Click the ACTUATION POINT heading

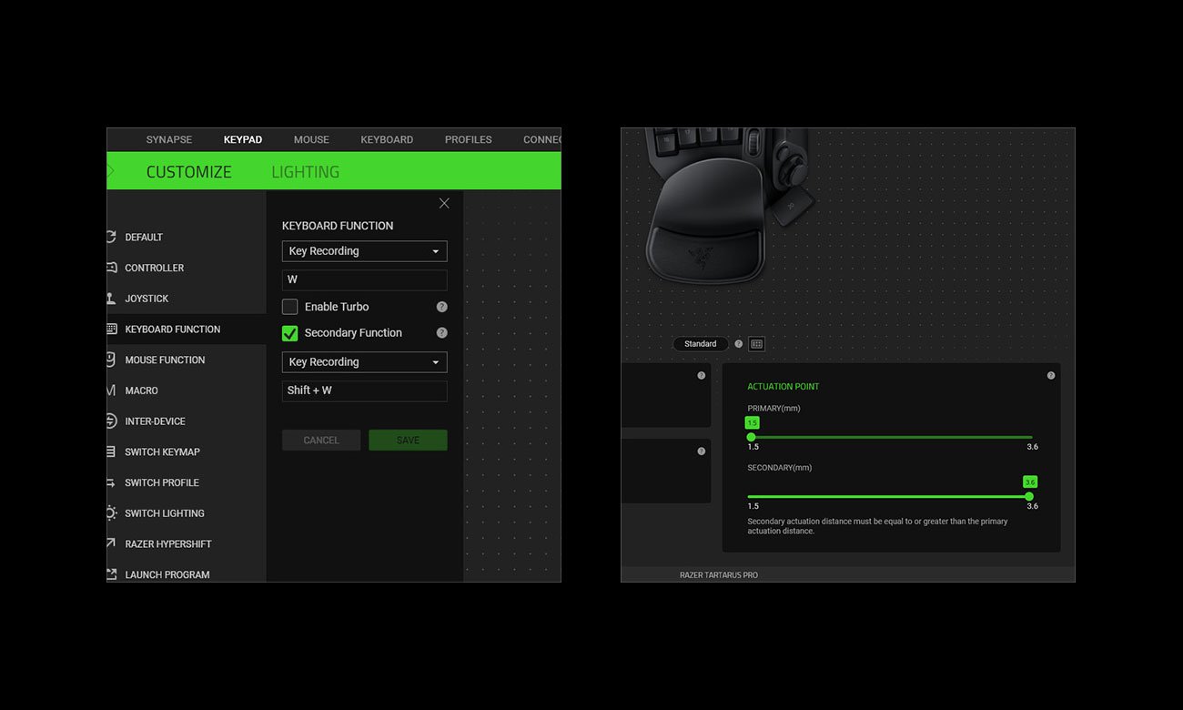[784, 387]
